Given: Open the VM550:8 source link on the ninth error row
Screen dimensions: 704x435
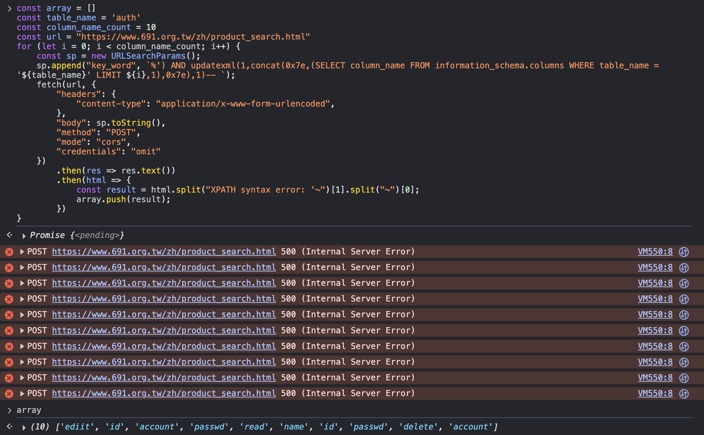Looking at the screenshot, I should point(655,378).
